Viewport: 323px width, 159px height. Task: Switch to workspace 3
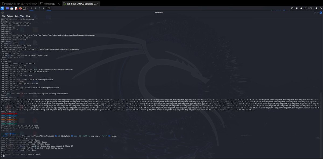[39, 8]
